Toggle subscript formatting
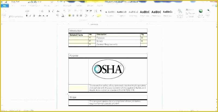Screen dimensions: 218x112 point(43,16)
